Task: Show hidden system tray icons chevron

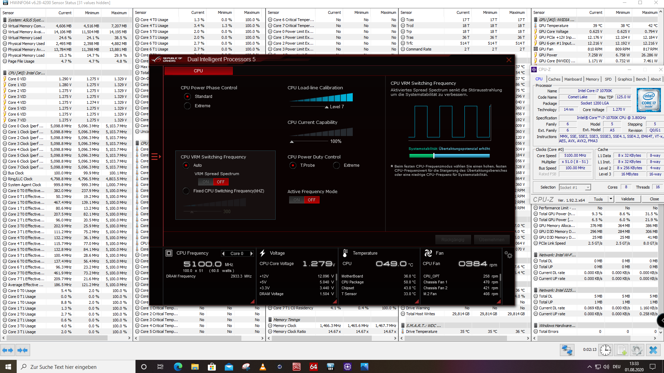Action: 589,367
